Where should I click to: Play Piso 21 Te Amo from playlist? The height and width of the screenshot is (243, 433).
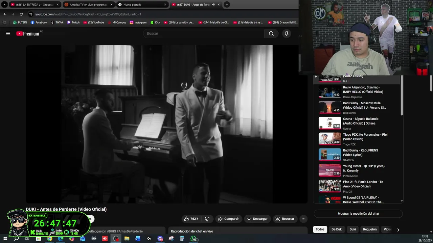[357, 186]
